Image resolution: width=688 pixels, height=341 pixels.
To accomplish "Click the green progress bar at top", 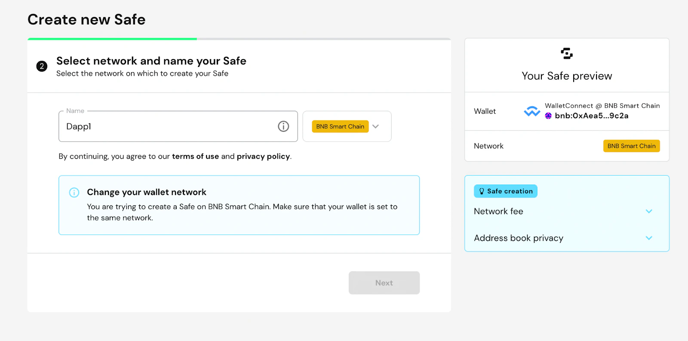I will click(x=112, y=39).
